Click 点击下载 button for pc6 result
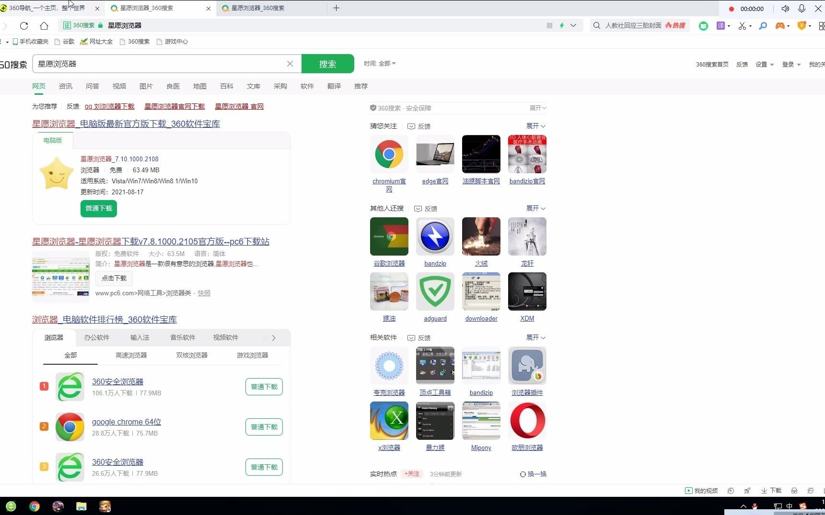This screenshot has width=825, height=515. click(114, 278)
